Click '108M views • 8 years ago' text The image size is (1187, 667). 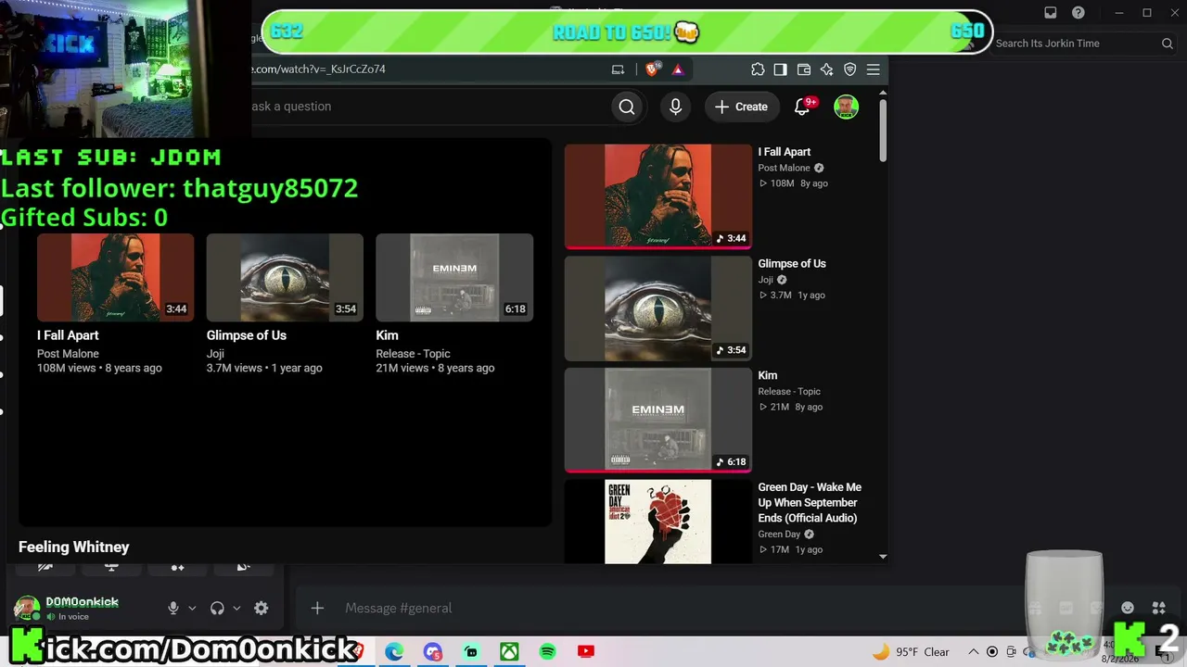[99, 368]
